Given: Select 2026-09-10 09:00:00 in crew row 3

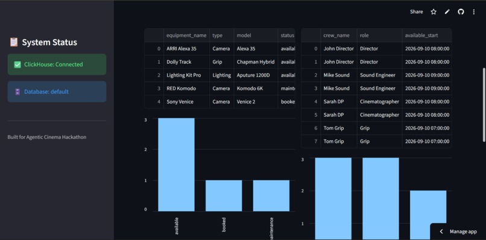Looking at the screenshot, I should (x=427, y=88).
